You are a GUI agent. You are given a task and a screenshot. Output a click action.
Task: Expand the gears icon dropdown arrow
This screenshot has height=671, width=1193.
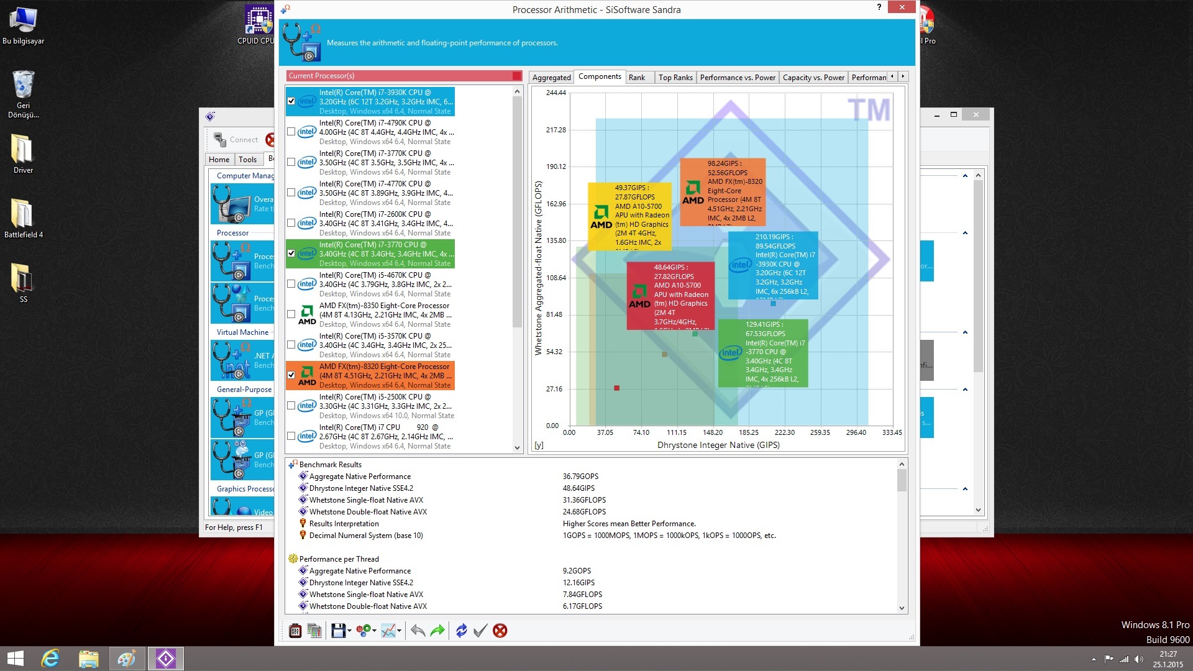click(374, 631)
